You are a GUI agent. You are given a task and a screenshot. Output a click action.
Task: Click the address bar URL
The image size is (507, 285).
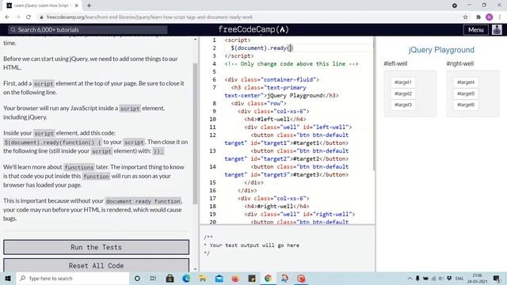150,17
